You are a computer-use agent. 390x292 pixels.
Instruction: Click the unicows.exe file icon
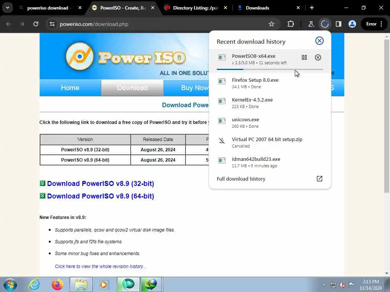pos(222,121)
